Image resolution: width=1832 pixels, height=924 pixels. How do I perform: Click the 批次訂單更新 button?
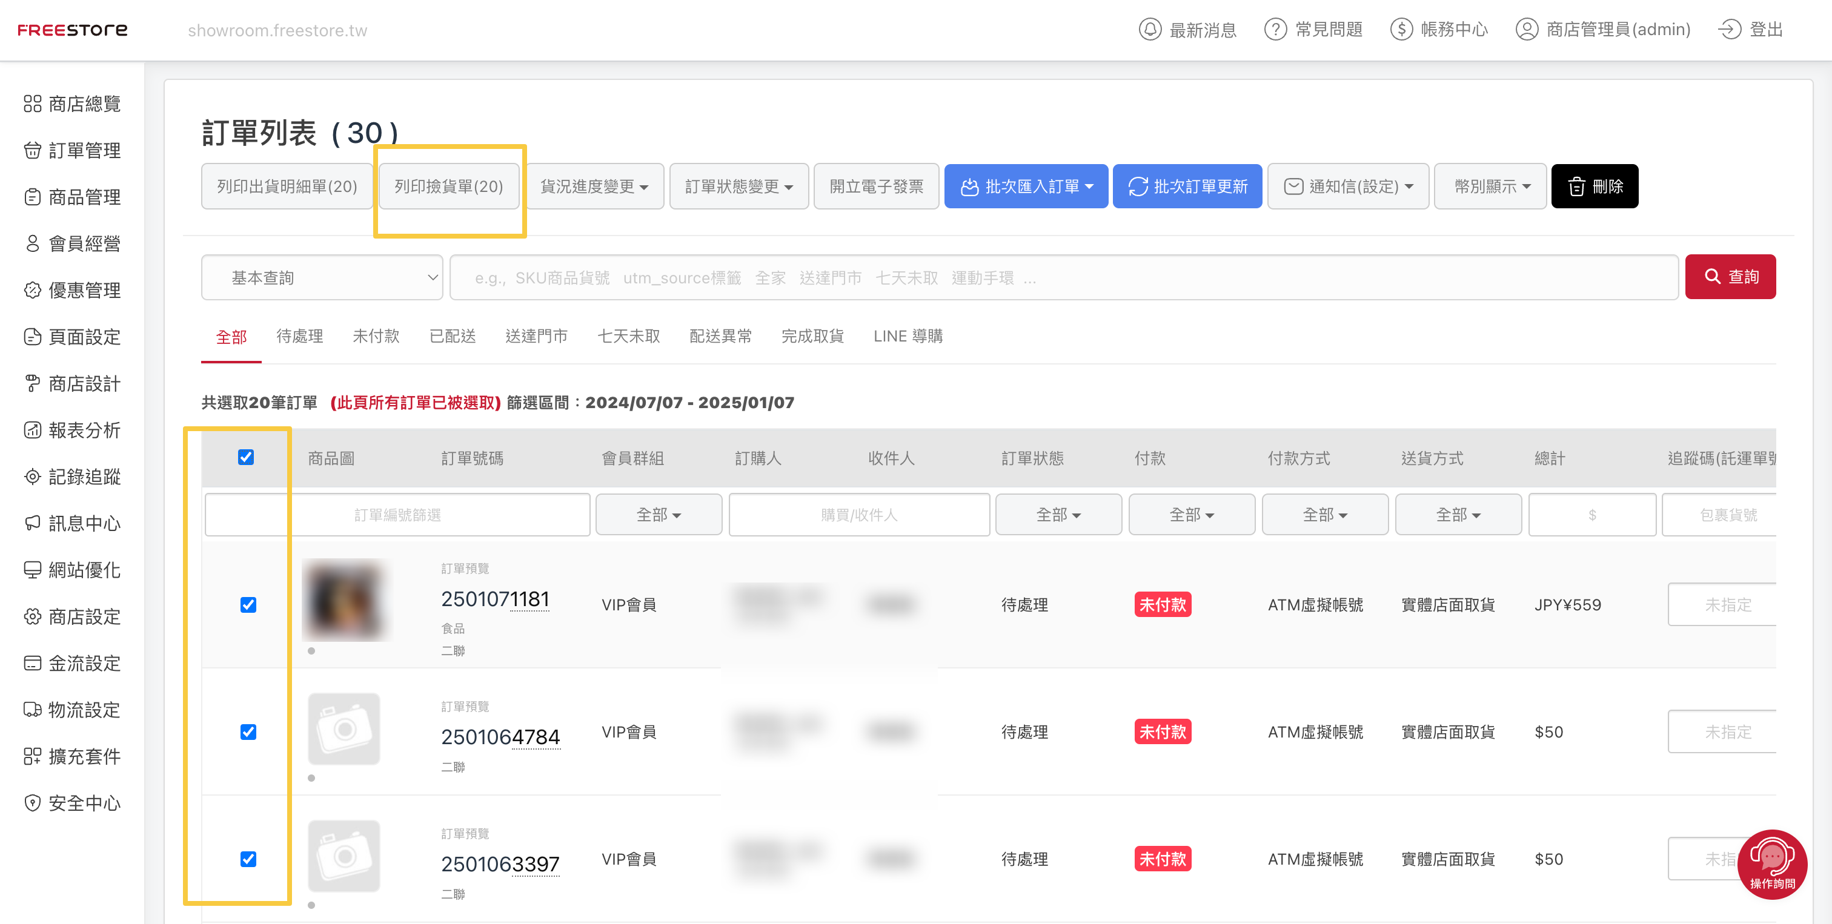pos(1187,186)
